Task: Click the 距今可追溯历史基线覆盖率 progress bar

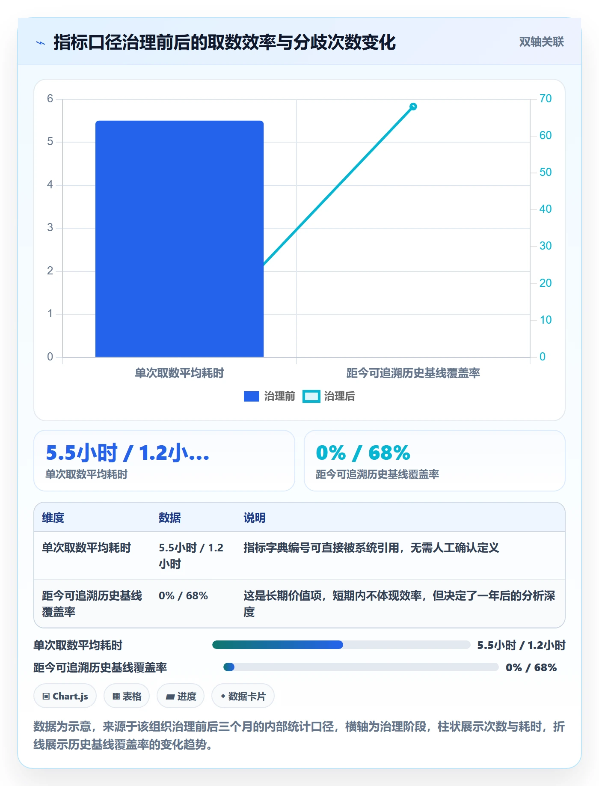Action: coord(361,667)
